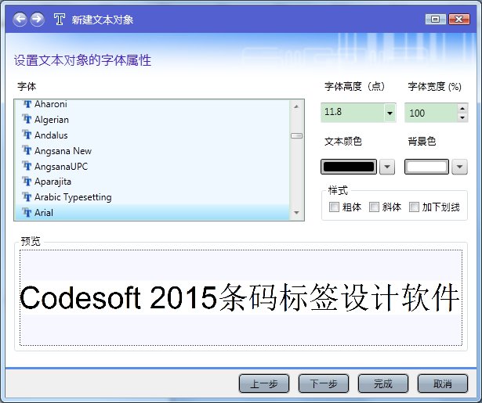482x403 pixels.
Task: Click the text object T icon in title bar
Action: pos(60,20)
